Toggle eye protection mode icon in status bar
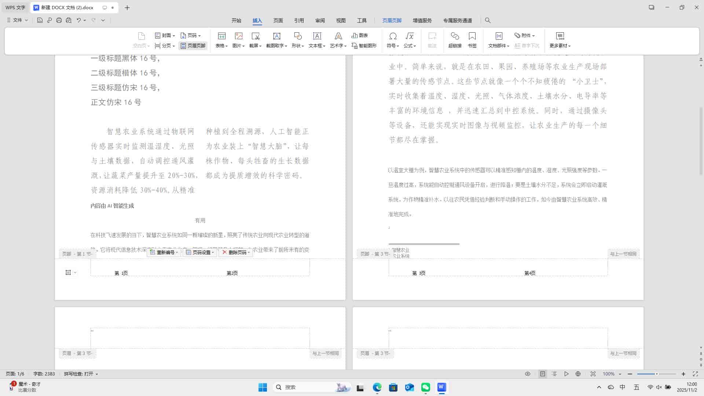 point(528,374)
